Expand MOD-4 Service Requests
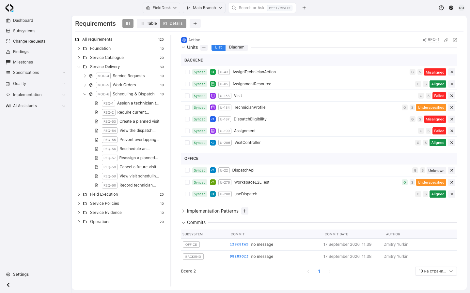Image resolution: width=470 pixels, height=293 pixels. point(85,76)
